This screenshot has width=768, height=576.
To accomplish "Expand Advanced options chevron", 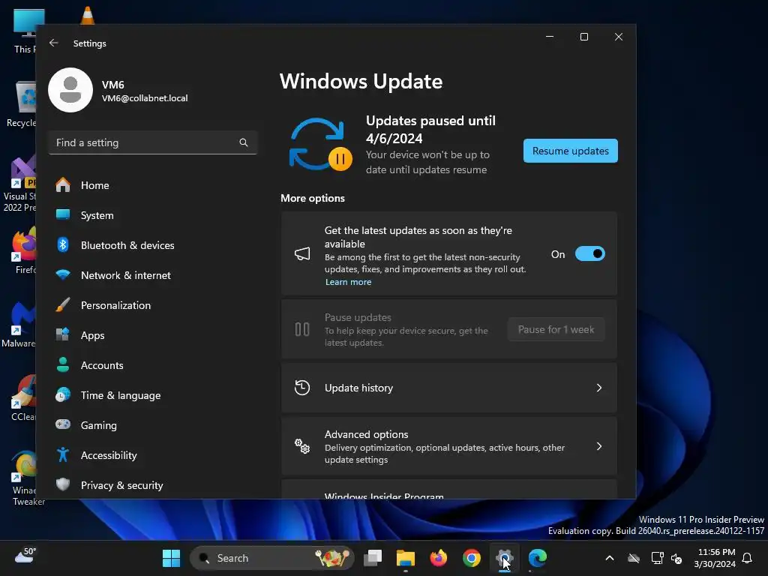I will [x=599, y=446].
